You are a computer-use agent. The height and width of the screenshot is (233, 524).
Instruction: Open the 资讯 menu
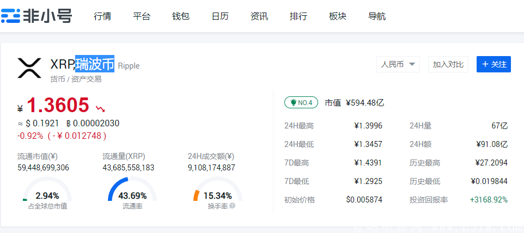point(259,16)
